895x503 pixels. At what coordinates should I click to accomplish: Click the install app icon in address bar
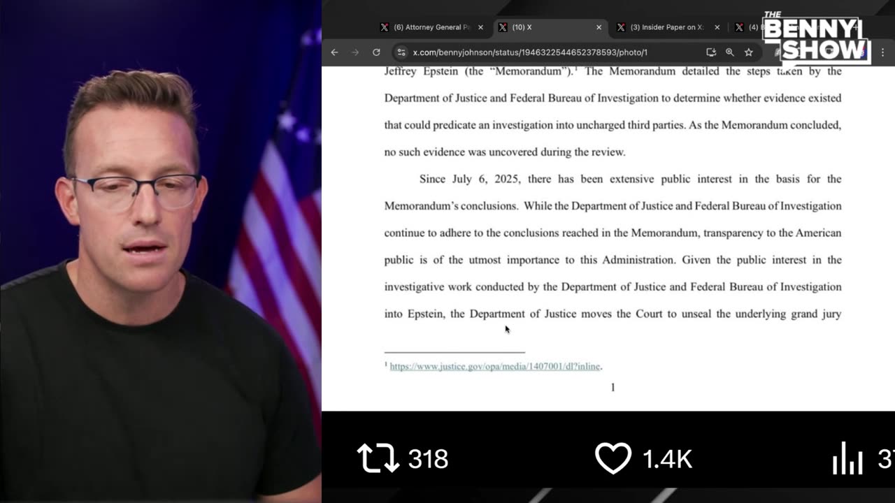point(711,52)
